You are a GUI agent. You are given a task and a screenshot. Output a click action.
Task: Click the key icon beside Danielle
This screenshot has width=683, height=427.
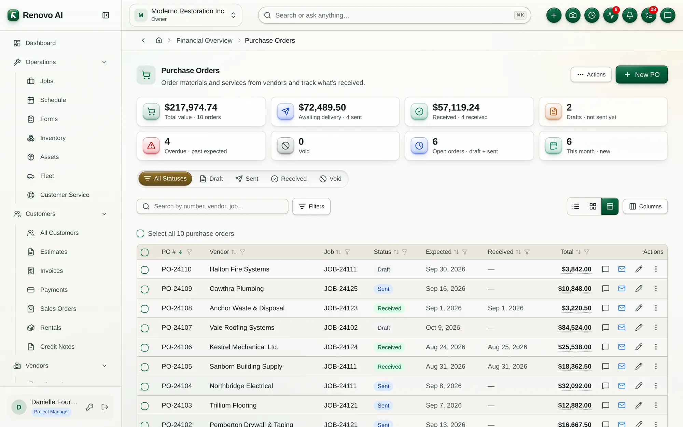click(x=89, y=407)
